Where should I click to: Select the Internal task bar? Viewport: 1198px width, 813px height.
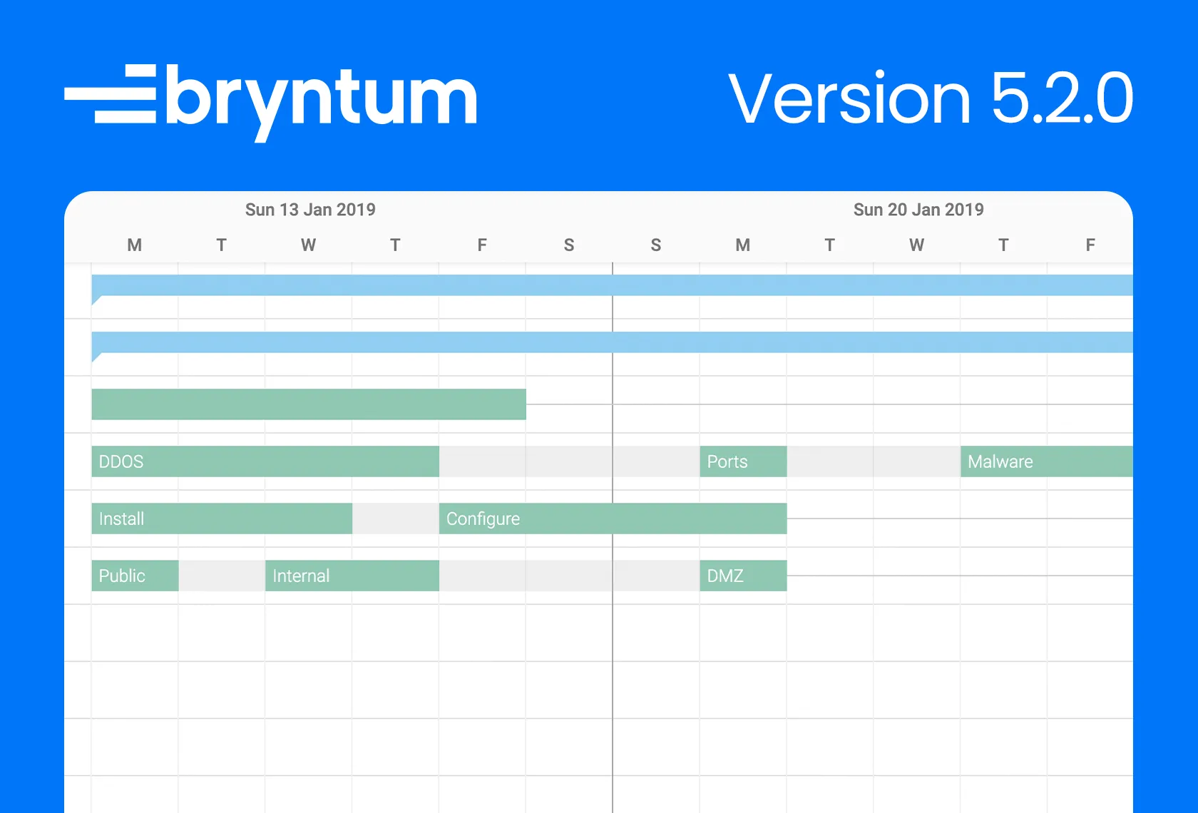click(x=352, y=576)
